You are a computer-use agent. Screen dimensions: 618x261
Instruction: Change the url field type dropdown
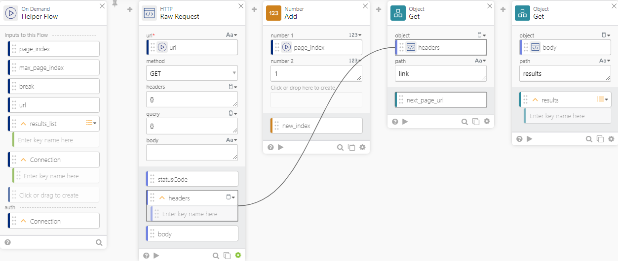(x=232, y=35)
